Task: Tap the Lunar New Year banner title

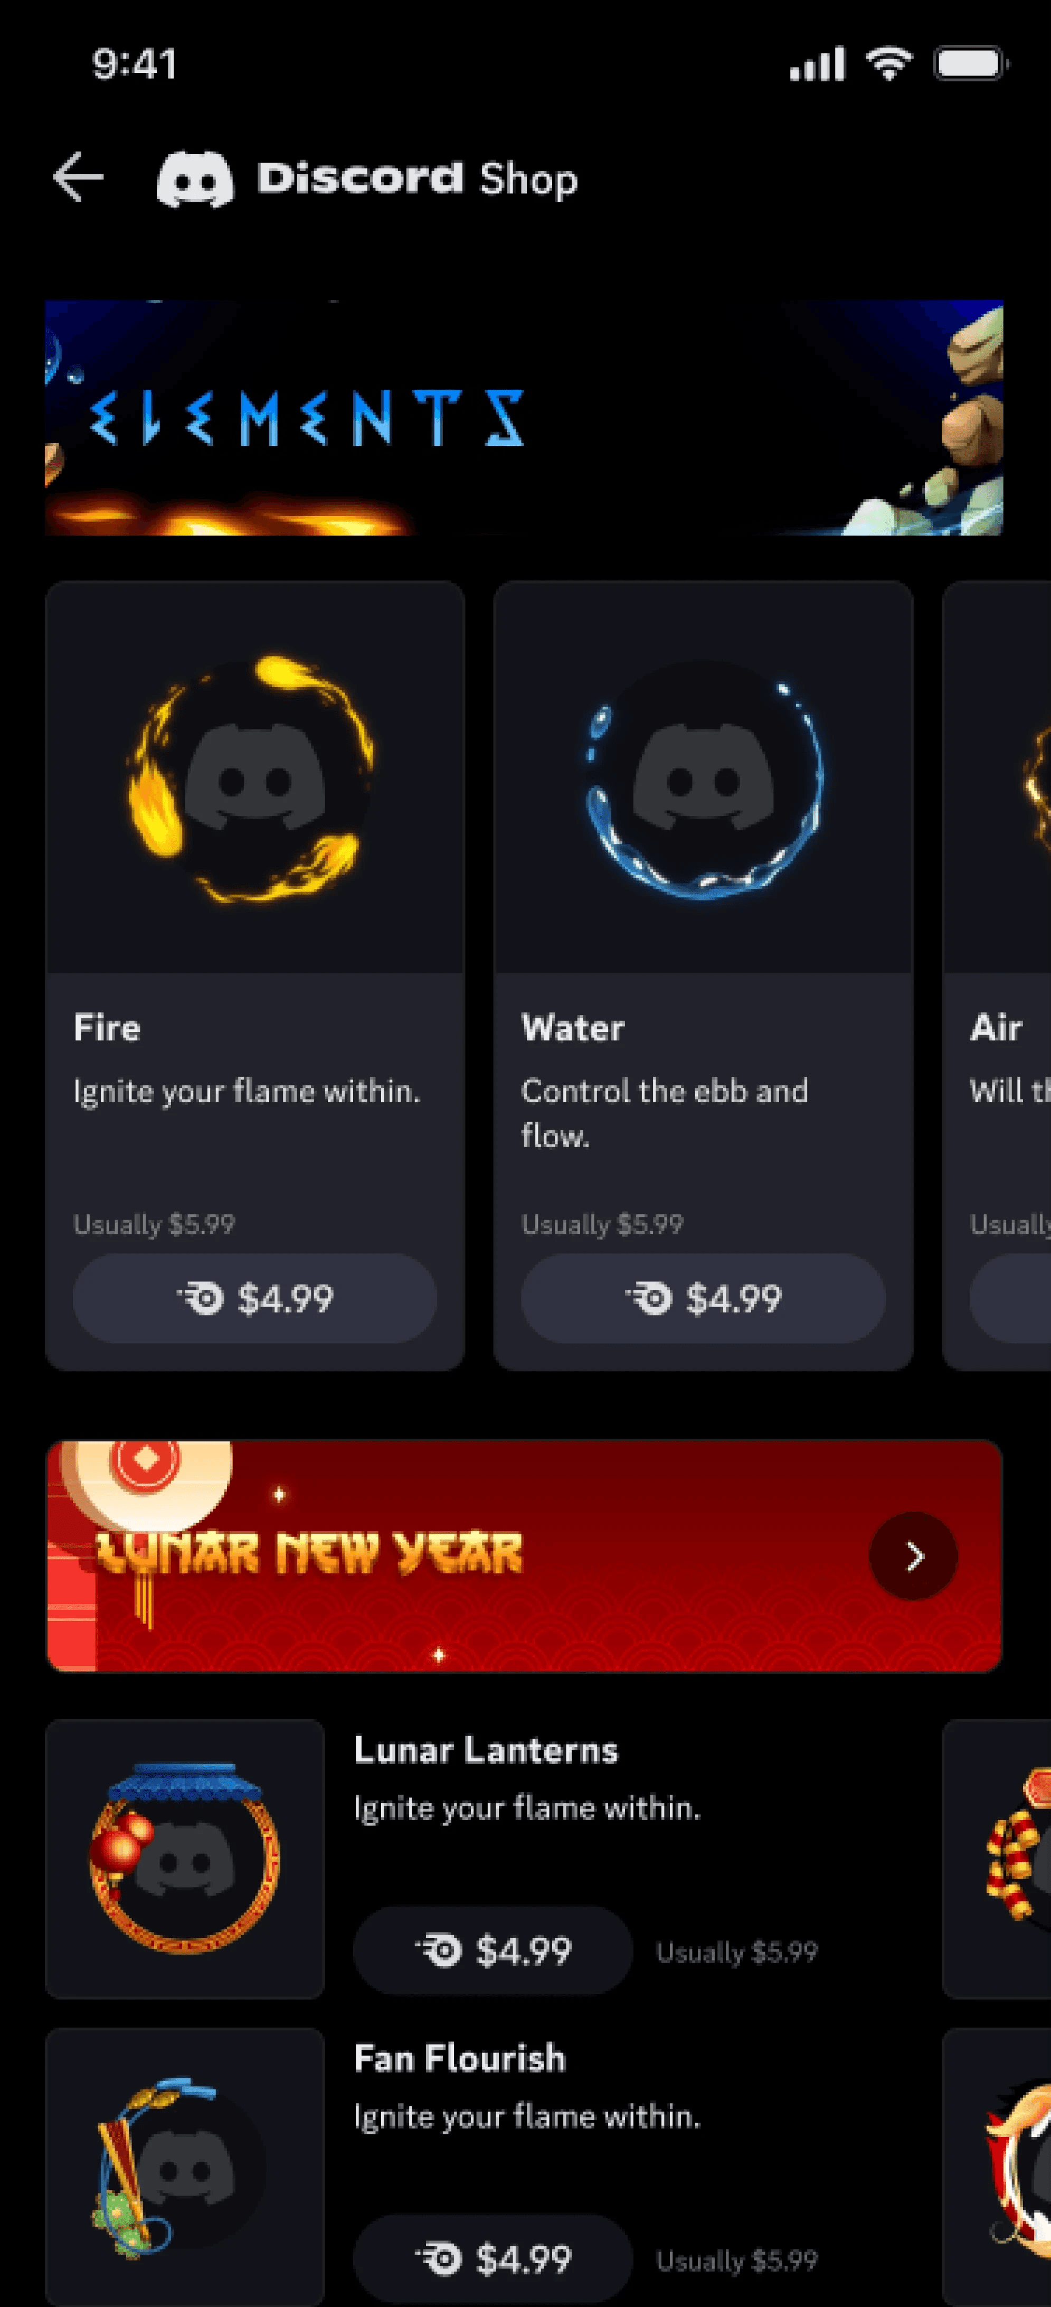Action: coord(309,1552)
